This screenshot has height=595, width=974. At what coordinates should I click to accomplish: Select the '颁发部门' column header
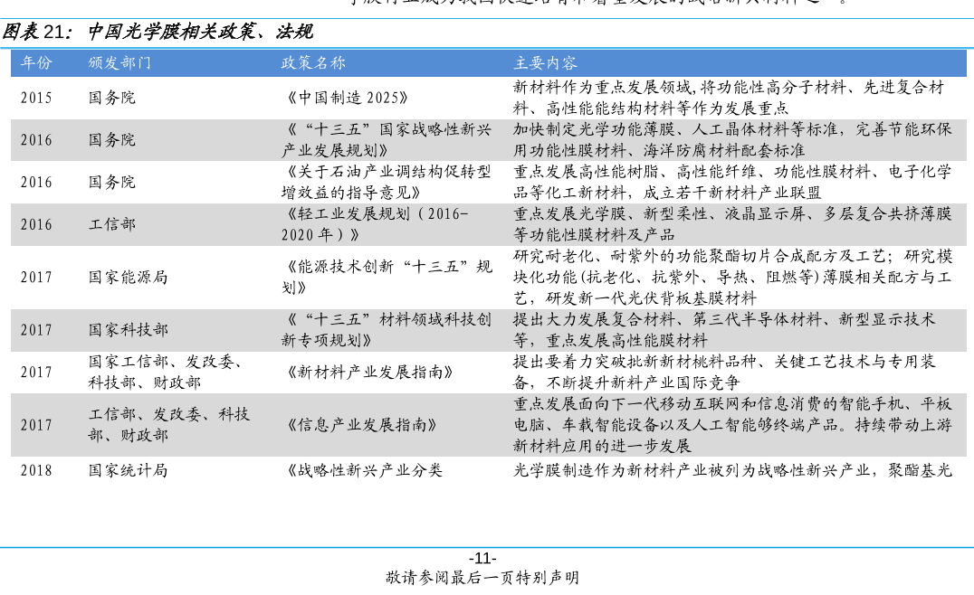(119, 62)
